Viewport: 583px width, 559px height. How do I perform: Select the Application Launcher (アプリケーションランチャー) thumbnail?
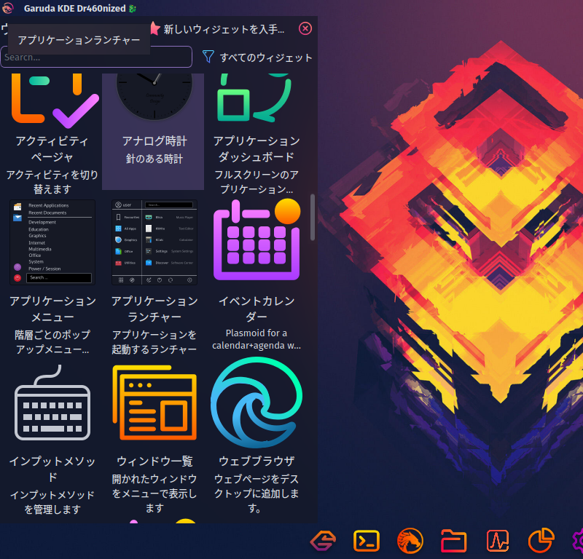click(154, 242)
